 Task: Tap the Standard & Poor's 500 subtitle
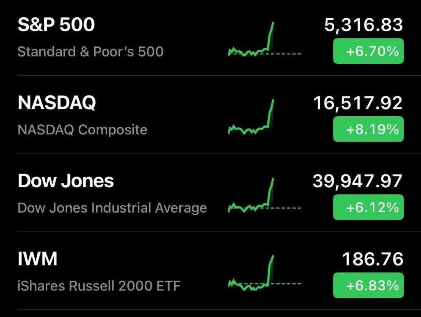(x=91, y=52)
